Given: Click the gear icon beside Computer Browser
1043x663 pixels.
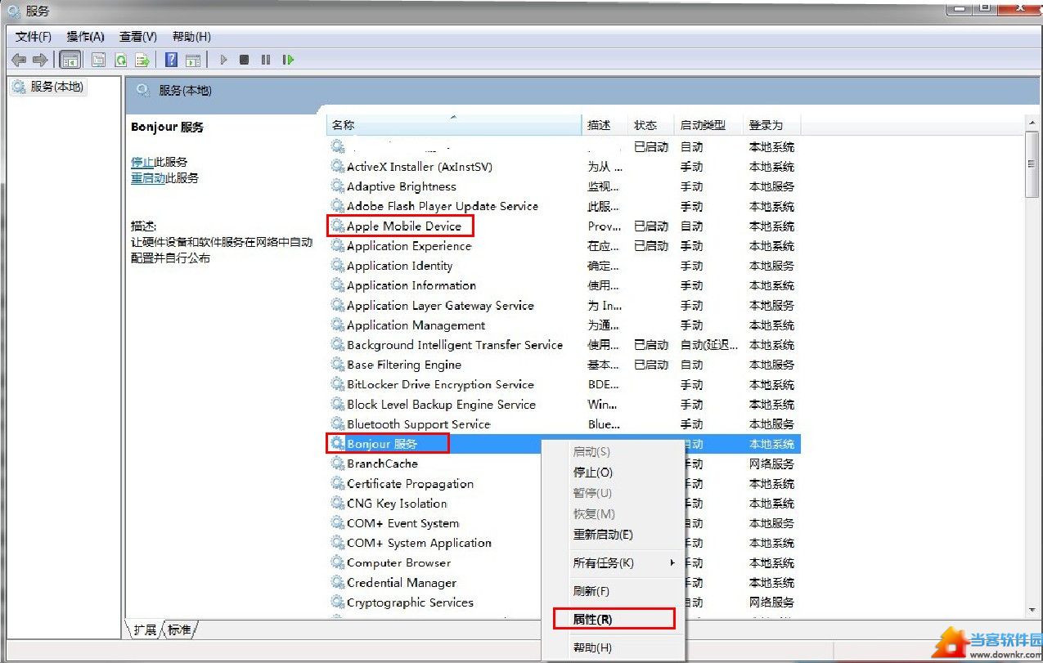Looking at the screenshot, I should pos(337,562).
